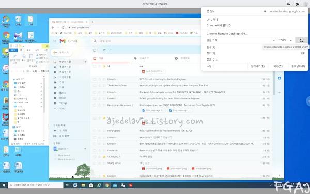310x194 pixels.
Task: Open the "youtube" bookmark in bookmarks bar
Action: (x=182, y=33)
